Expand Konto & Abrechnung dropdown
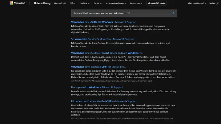Screen dimensions: 221x124 (116, 3)
